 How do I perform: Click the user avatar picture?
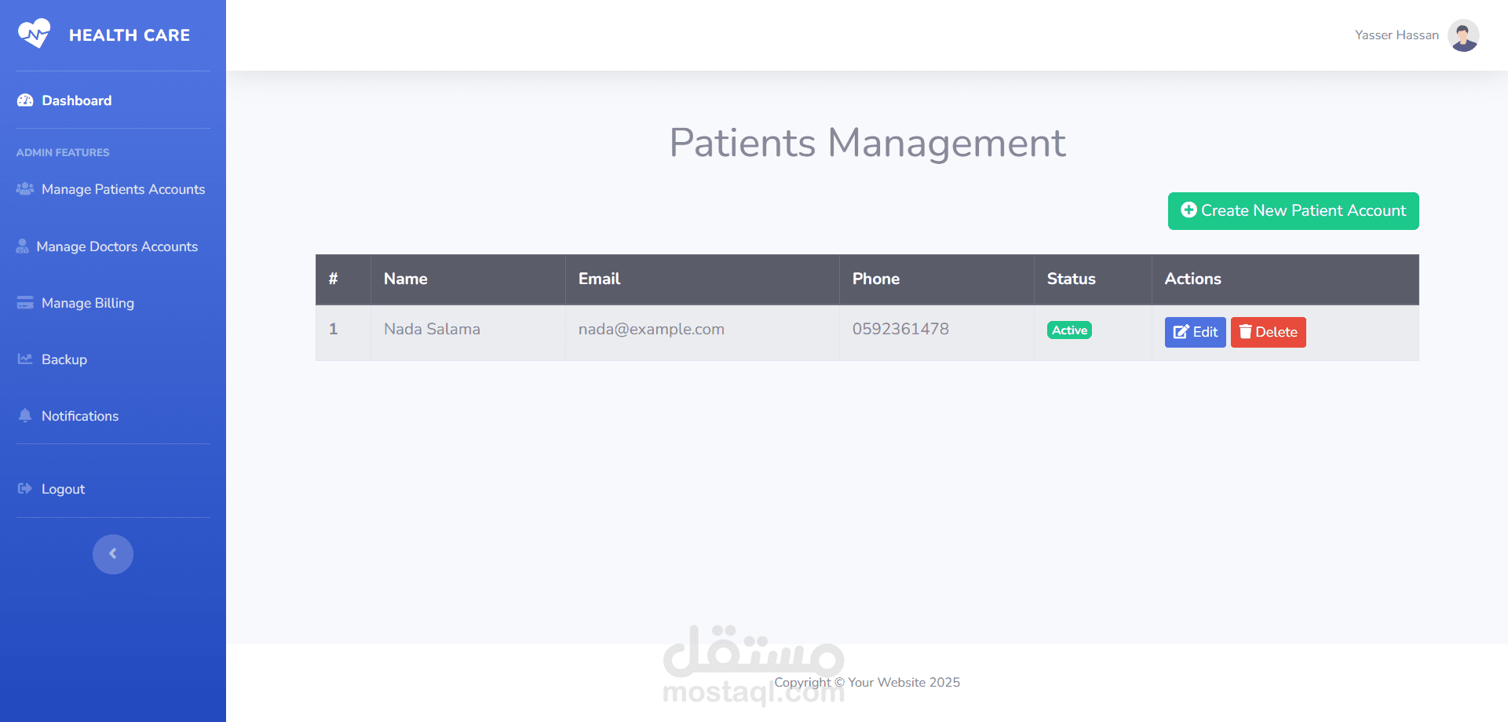click(x=1463, y=35)
